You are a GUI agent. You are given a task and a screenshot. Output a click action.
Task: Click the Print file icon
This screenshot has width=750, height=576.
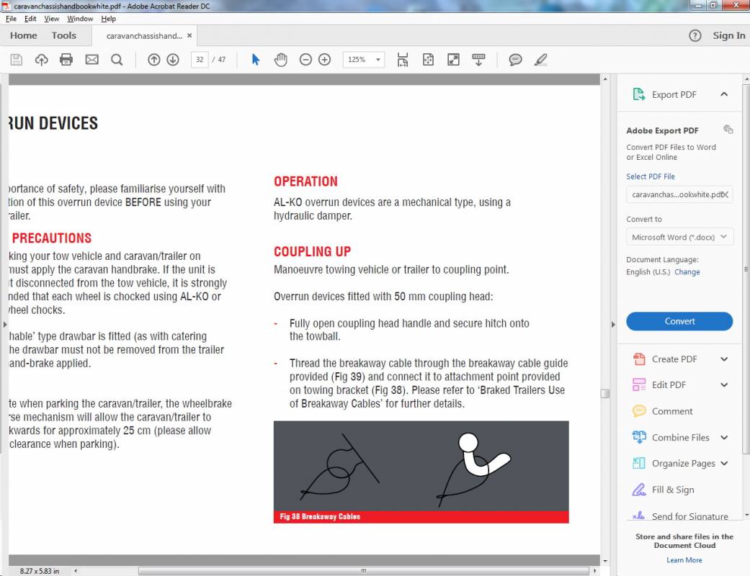click(x=66, y=60)
